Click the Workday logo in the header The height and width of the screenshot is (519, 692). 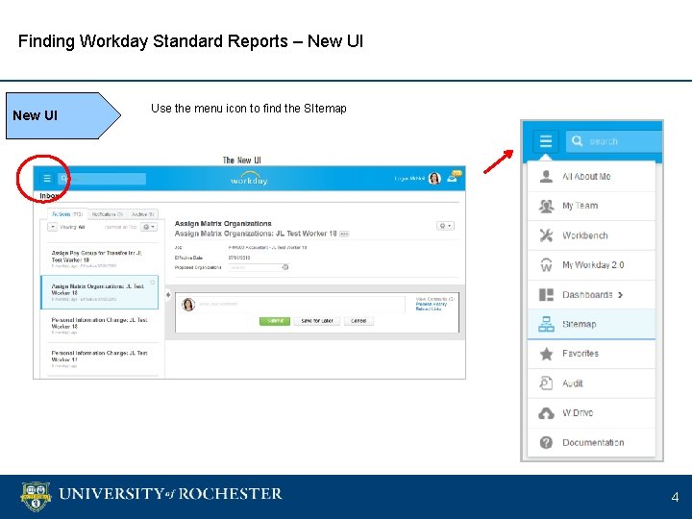click(249, 179)
